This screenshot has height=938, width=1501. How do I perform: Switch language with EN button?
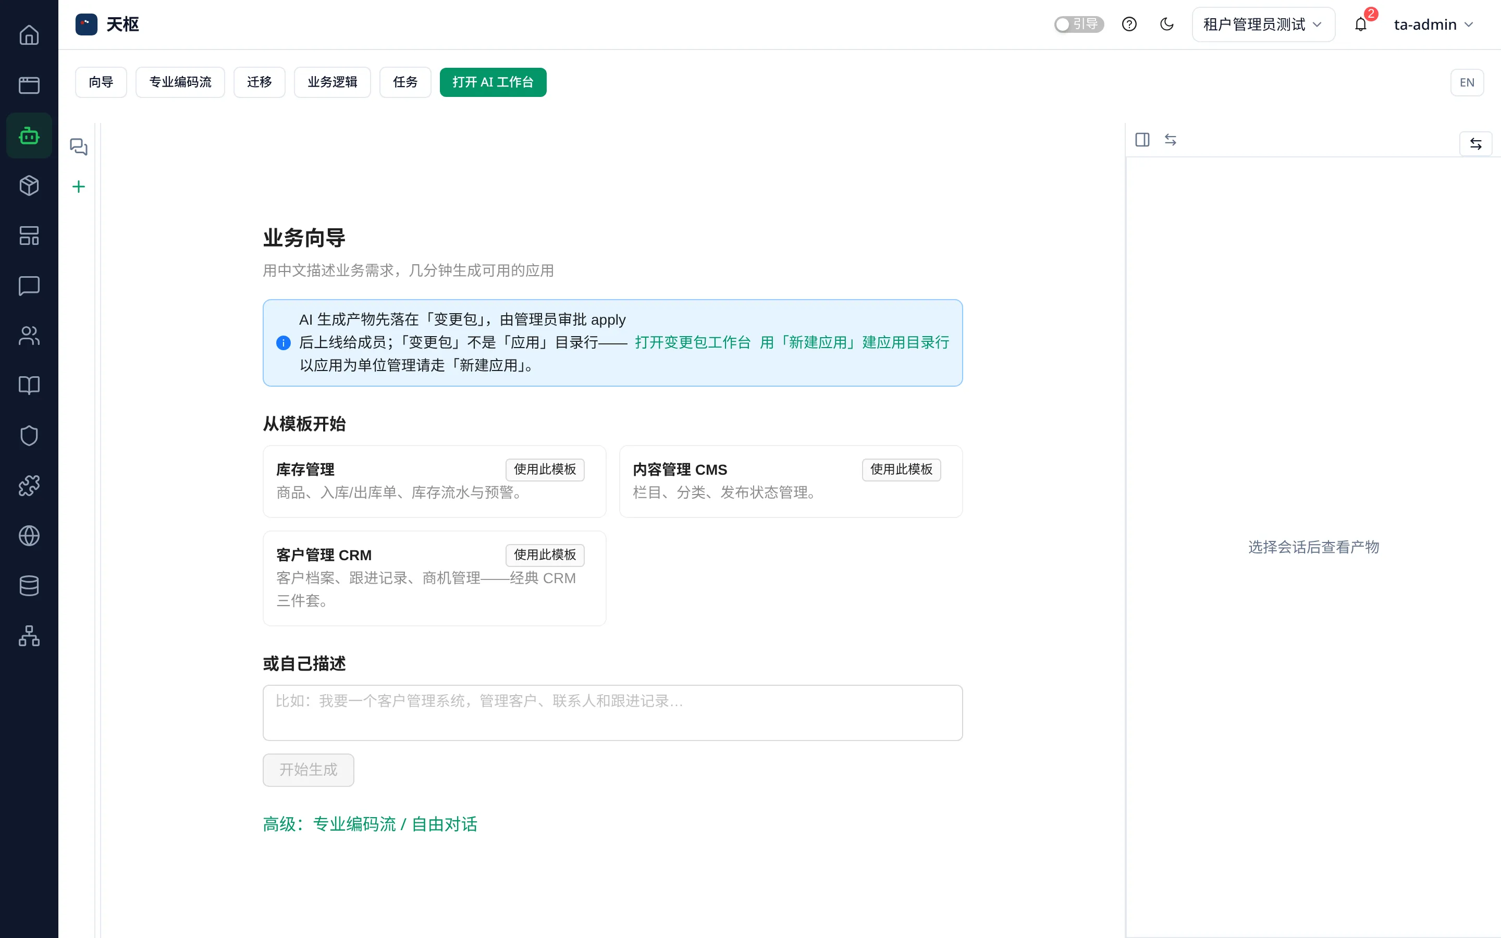(x=1467, y=82)
